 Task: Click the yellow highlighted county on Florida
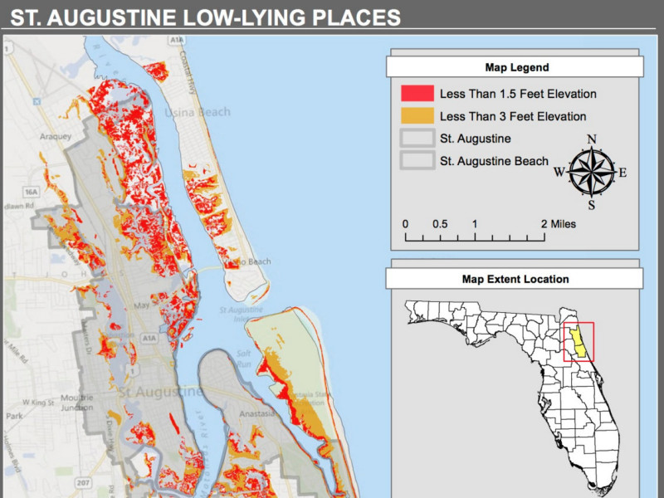tap(580, 342)
